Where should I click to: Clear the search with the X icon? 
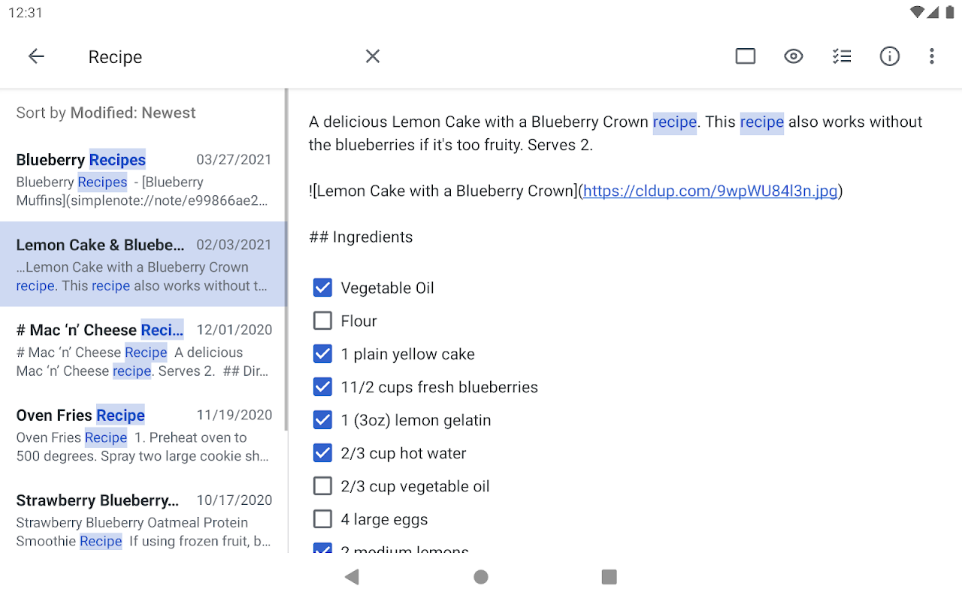(x=373, y=56)
